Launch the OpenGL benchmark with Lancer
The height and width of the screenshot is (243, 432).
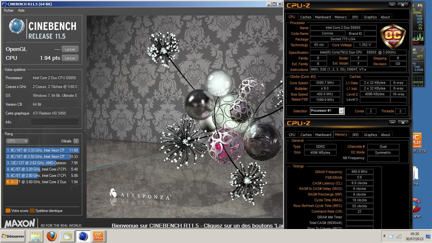70,49
